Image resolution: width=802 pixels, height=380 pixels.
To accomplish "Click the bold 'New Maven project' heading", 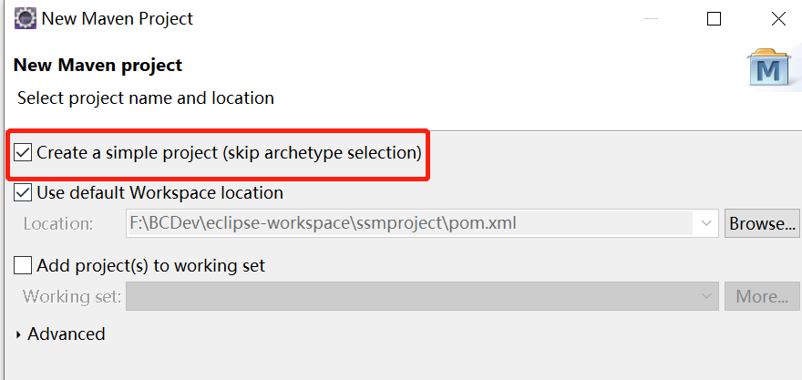I will [98, 66].
